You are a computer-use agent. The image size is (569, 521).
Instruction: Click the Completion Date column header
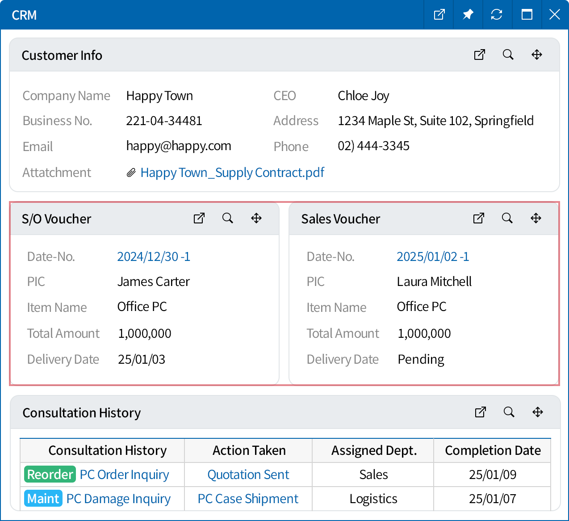(x=492, y=451)
